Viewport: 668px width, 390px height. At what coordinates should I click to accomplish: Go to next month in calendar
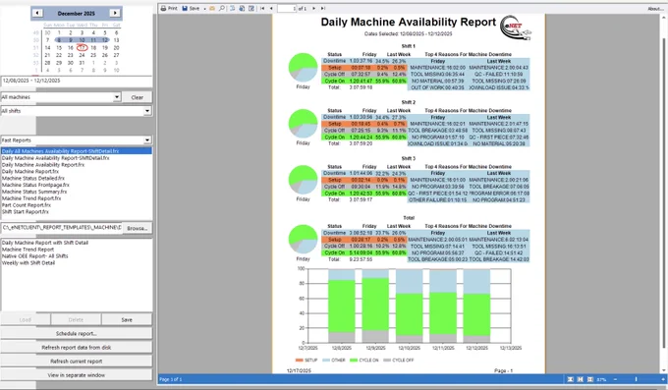point(115,13)
